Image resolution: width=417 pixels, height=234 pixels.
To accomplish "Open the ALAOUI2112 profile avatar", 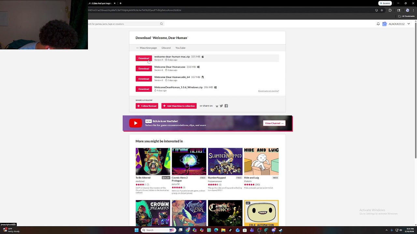I will pyautogui.click(x=384, y=24).
